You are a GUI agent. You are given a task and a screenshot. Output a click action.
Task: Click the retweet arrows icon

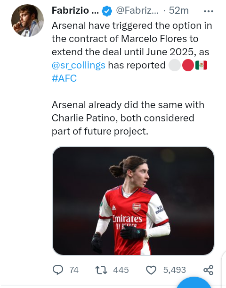point(101,270)
